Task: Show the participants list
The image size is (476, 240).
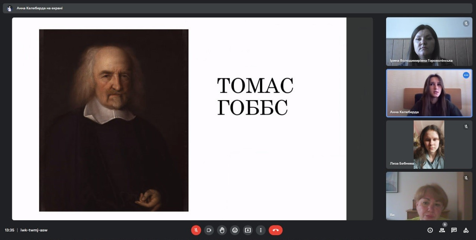Action: (x=442, y=230)
